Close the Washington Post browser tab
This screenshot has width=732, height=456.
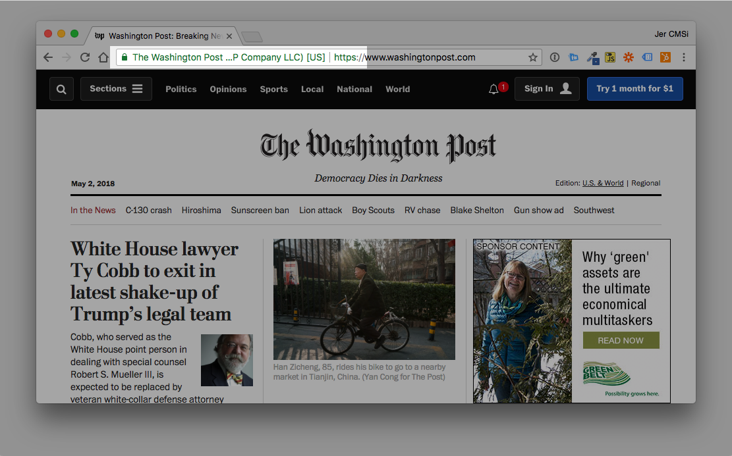click(229, 36)
